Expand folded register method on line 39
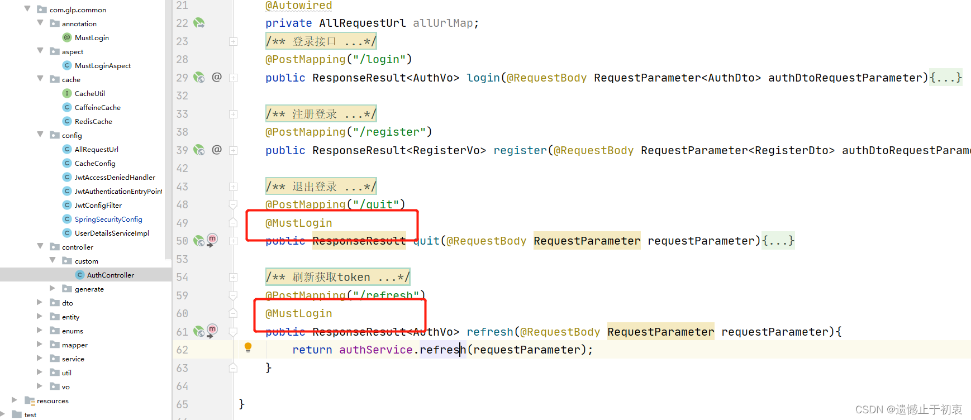The height and width of the screenshot is (420, 971). coord(234,151)
